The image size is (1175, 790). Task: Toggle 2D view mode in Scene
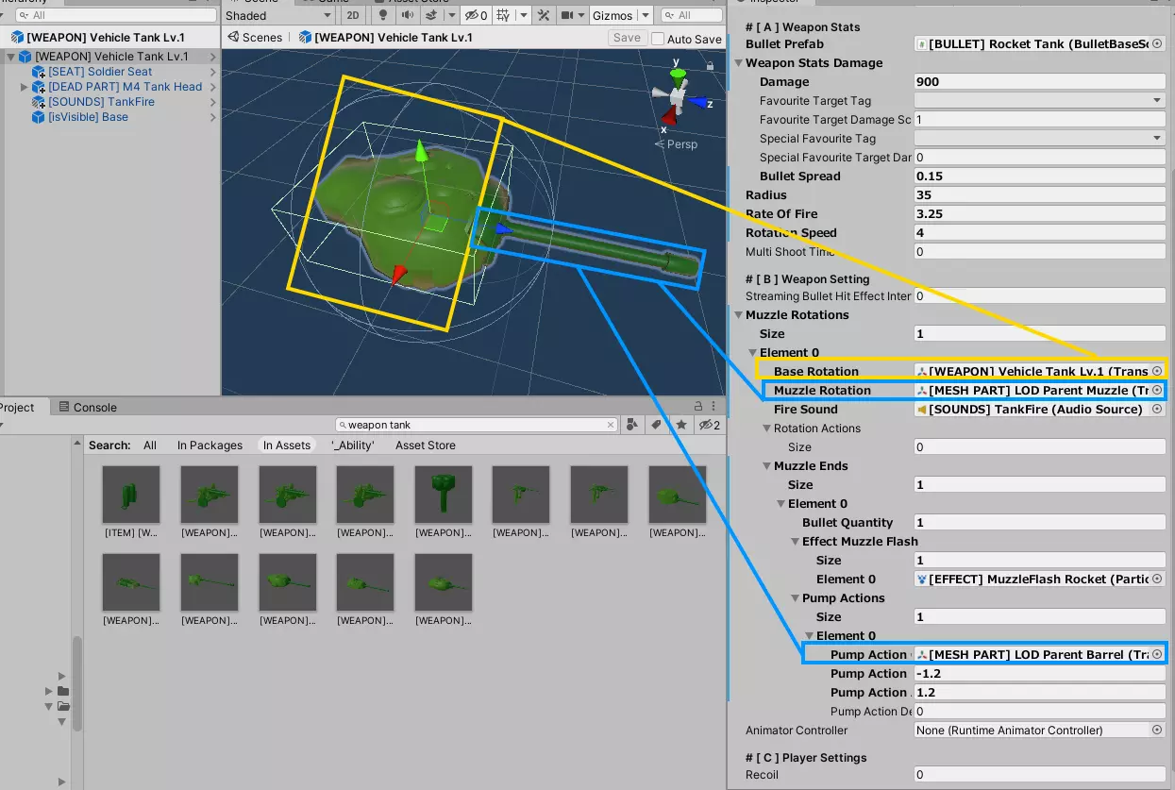click(x=352, y=15)
